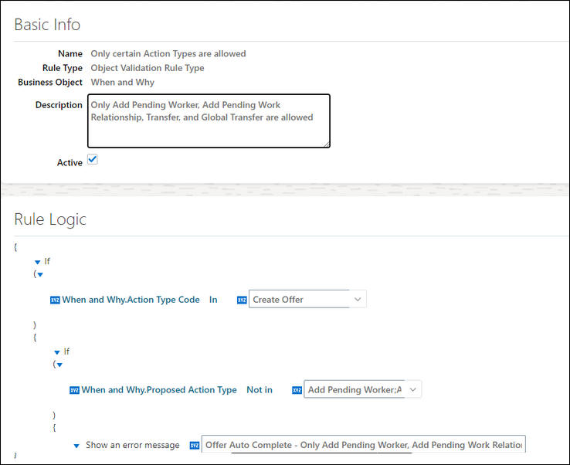Click the Name label

tap(70, 53)
